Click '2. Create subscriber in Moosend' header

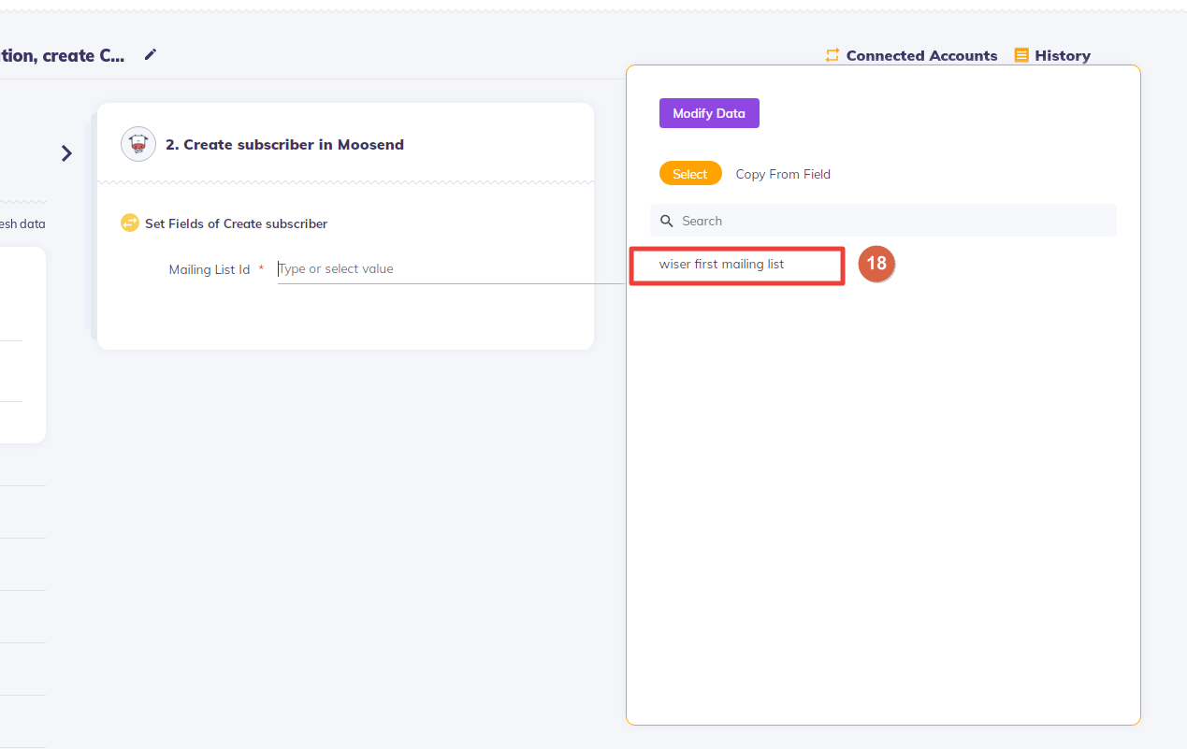284,145
